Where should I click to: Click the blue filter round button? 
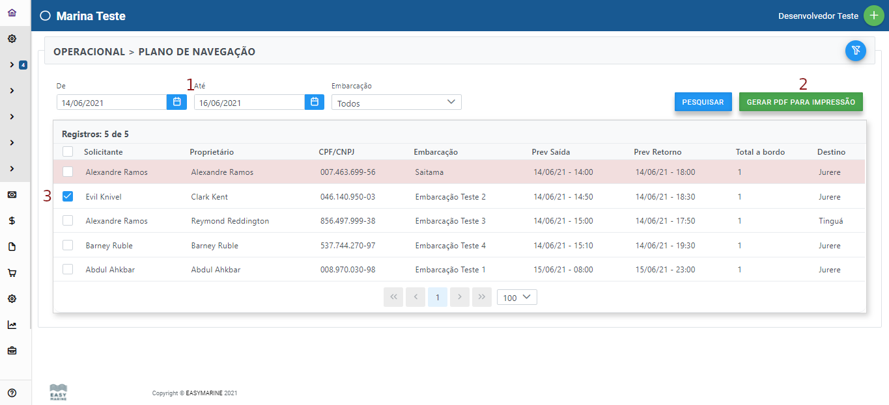tap(855, 51)
